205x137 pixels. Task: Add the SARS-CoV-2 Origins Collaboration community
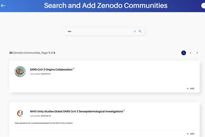(191, 88)
